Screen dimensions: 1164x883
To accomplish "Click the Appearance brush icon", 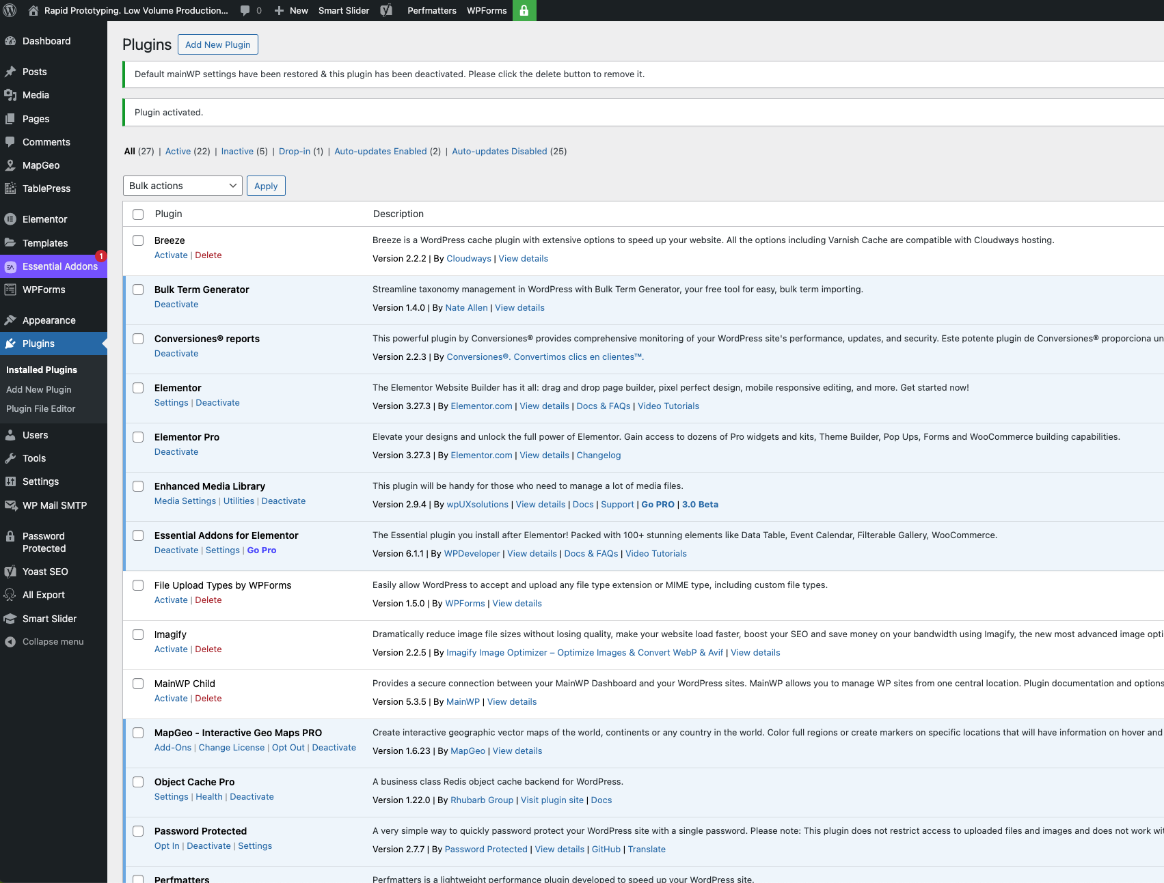I will click(10, 320).
